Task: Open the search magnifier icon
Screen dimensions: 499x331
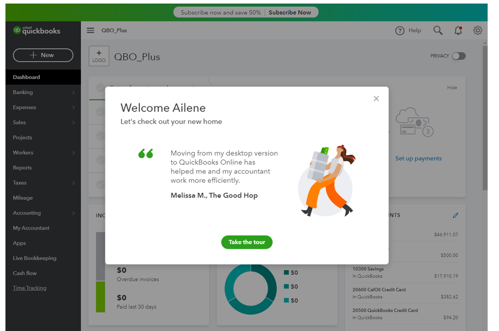Action: (x=438, y=30)
